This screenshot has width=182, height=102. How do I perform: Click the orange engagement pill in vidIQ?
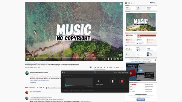[x=129, y=35]
